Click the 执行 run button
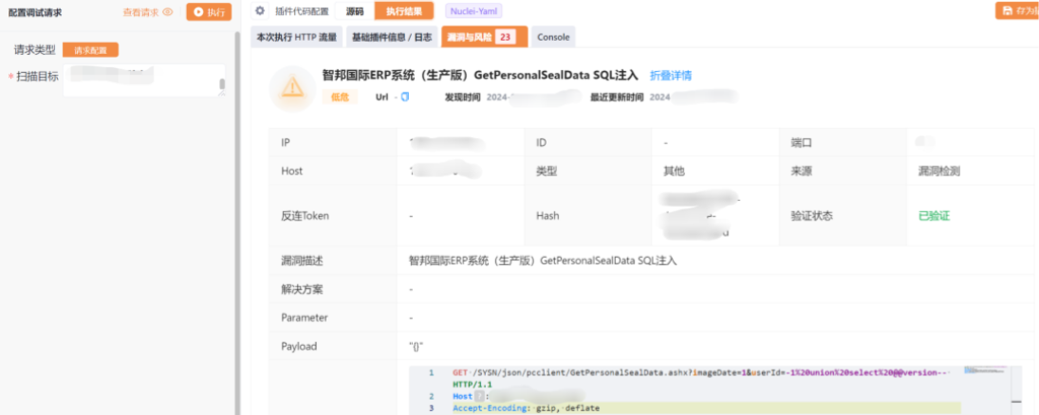The image size is (1039, 415). [x=209, y=12]
